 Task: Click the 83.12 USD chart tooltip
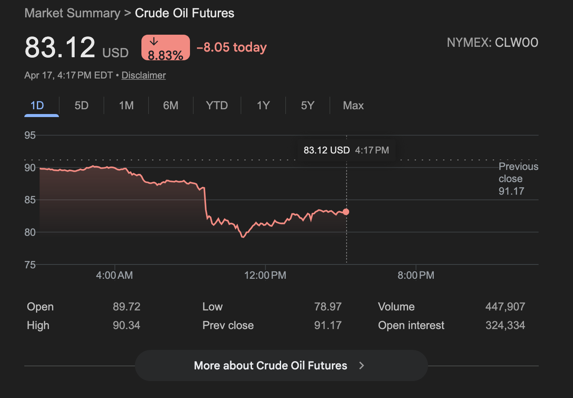346,150
